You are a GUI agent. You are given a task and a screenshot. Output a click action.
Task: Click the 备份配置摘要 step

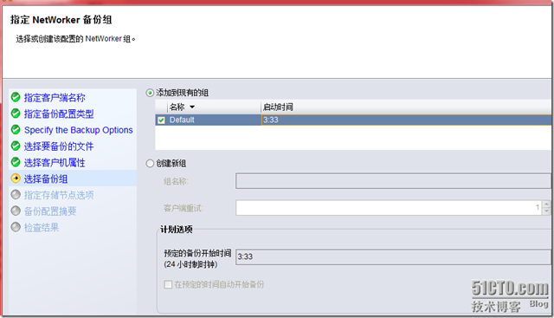click(x=50, y=211)
